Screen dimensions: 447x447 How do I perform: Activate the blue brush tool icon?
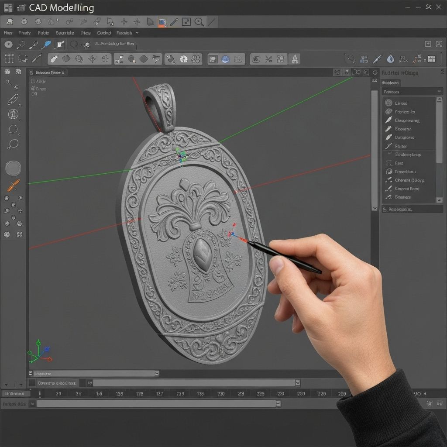[x=46, y=45]
